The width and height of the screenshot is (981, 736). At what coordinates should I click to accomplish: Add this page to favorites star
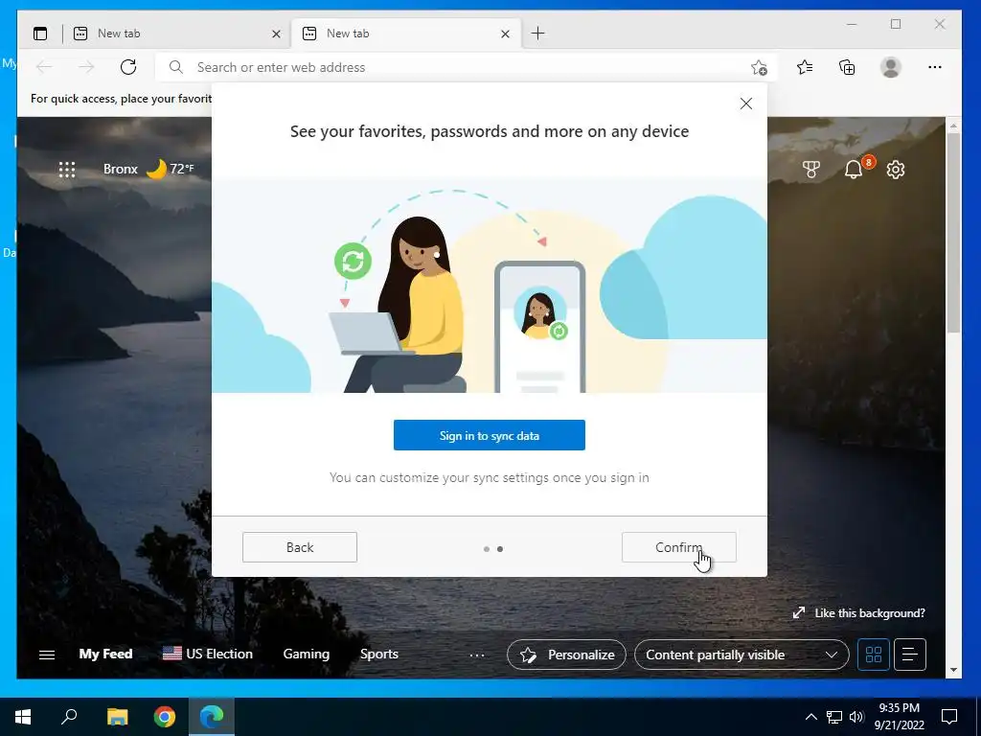click(759, 67)
